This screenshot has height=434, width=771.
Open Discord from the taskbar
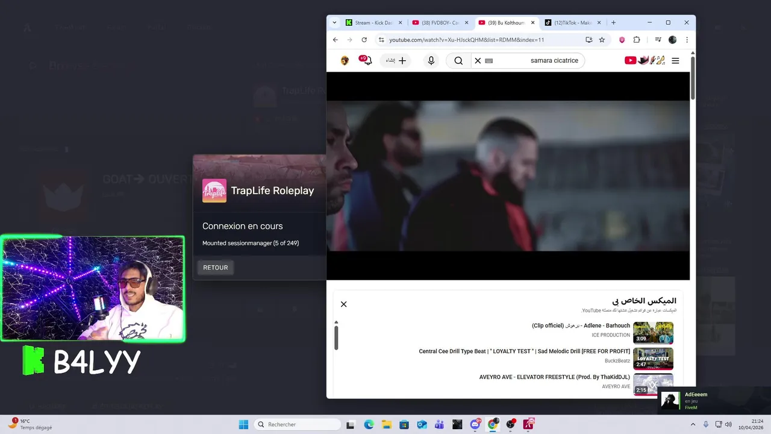point(475,424)
